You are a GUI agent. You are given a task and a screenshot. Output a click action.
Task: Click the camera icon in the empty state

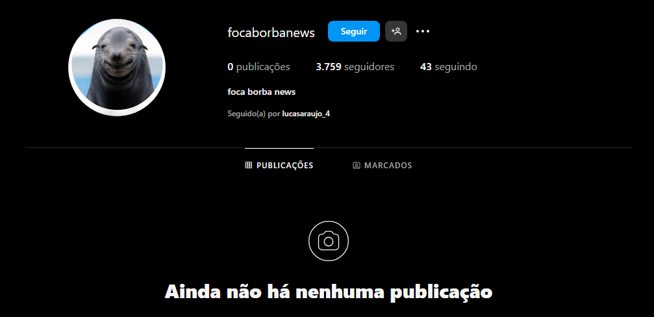tap(329, 241)
